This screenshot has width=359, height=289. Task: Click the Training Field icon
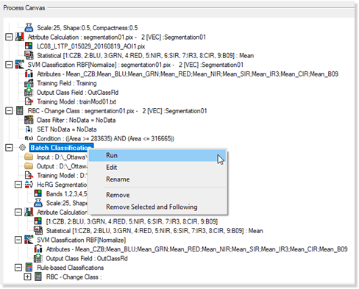pos(29,83)
